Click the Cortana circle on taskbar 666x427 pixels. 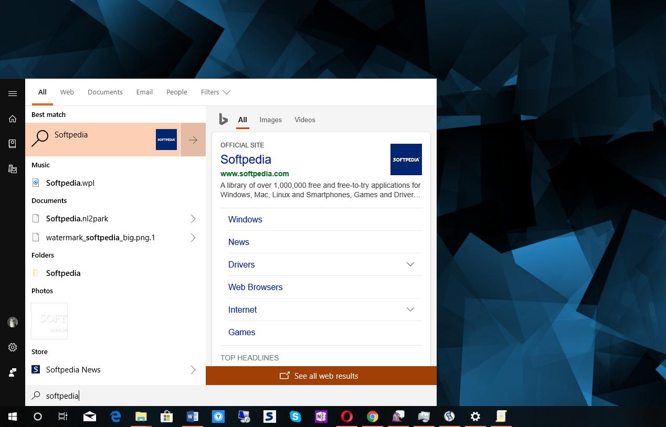pos(38,417)
